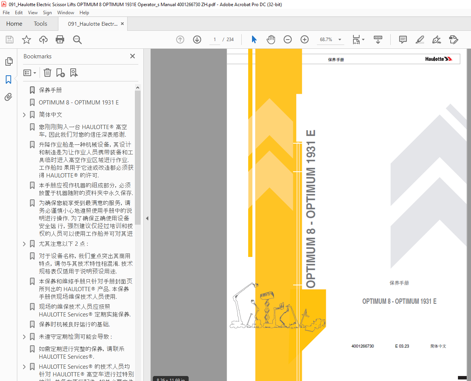Select the 保养时机械良好运行的基础 bookmark
Screen dimensions: 471x381
pos(74,325)
